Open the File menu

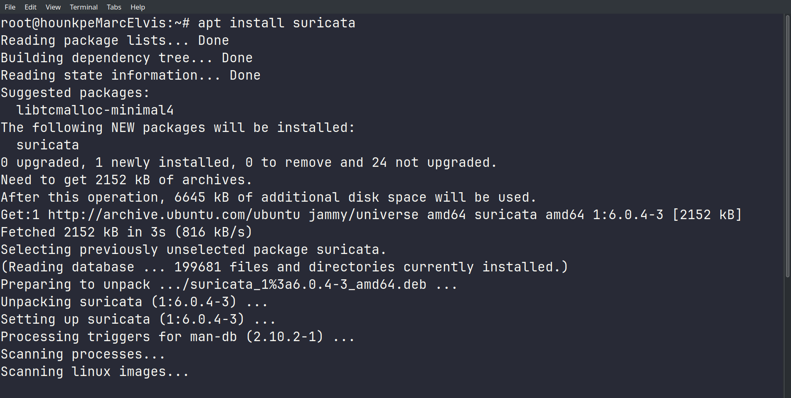pos(10,7)
